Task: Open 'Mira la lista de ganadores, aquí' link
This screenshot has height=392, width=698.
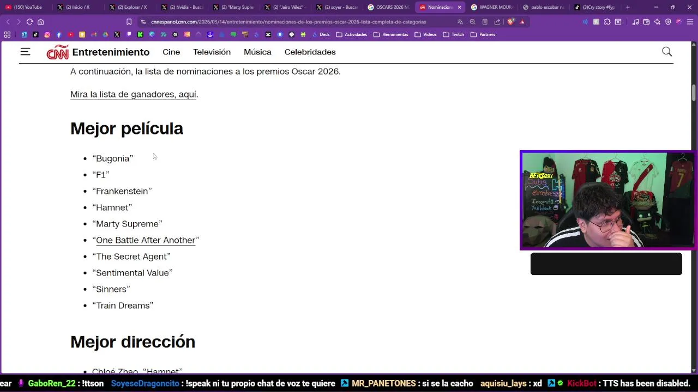Action: pos(133,94)
